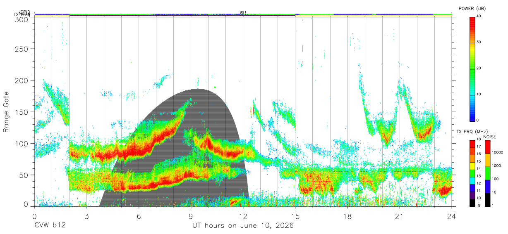Click the 1000 label on noise scale
508x234 pixels.
(496, 166)
